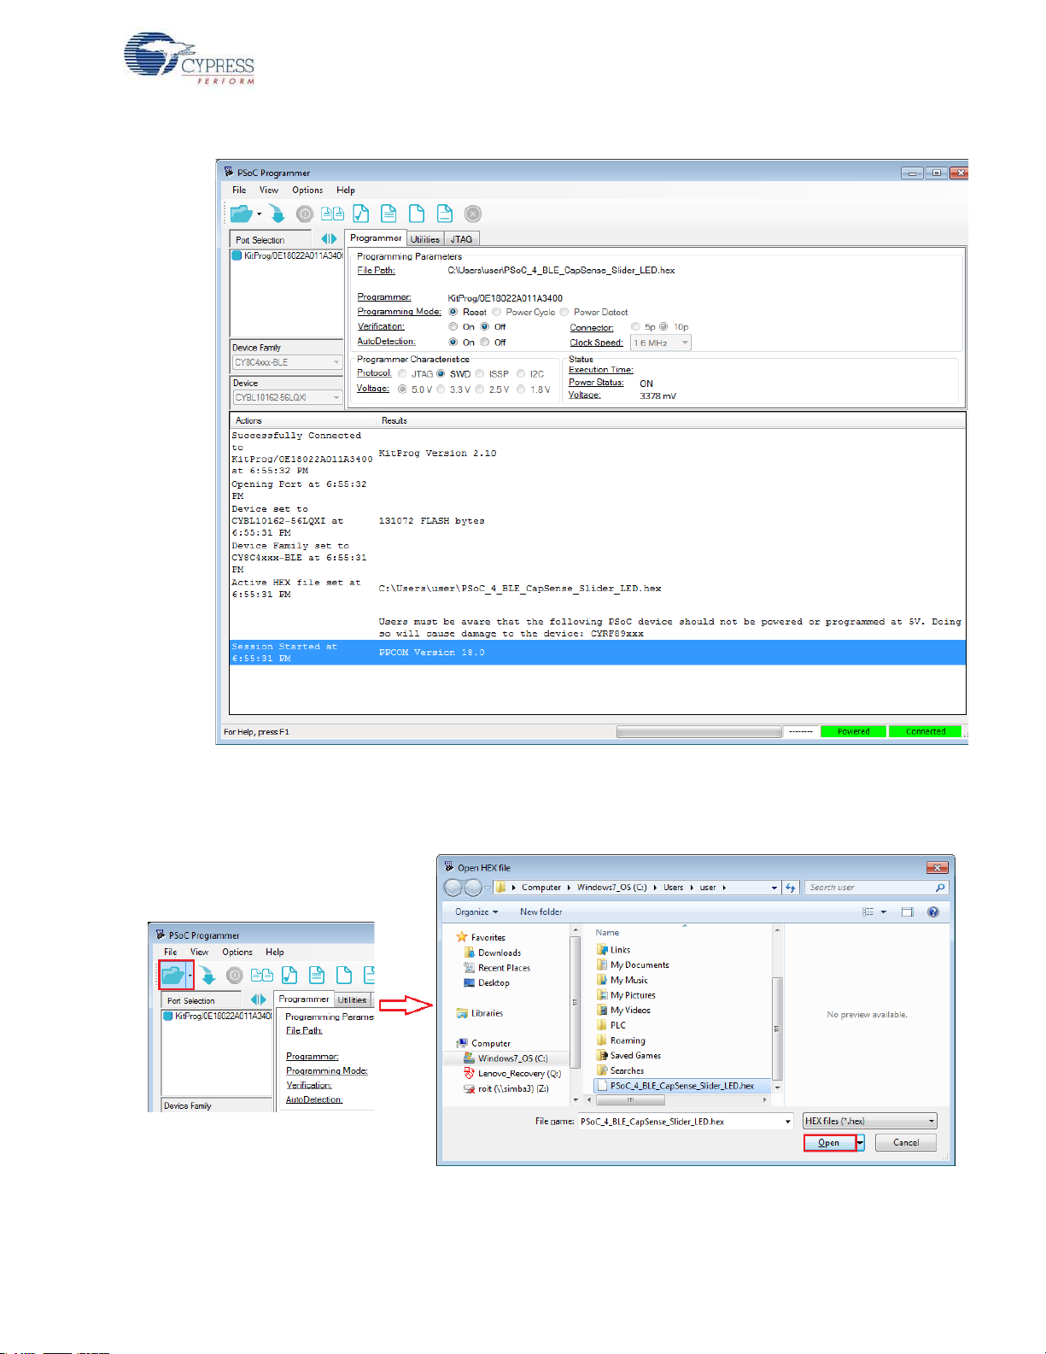Toggle the preview pane icon in Open HEX dialog
Screen dimensions: 1046x1354
pyautogui.click(x=907, y=912)
